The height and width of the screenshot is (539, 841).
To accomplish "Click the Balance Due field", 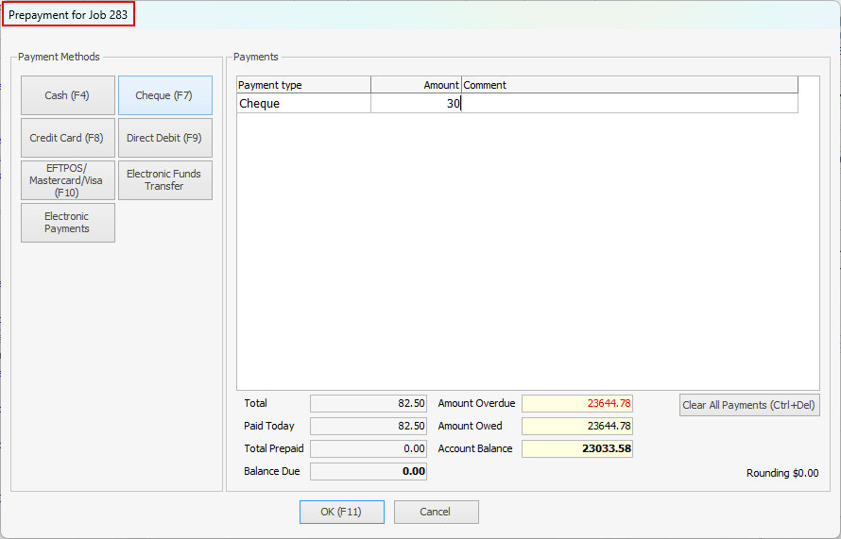I will tap(369, 471).
